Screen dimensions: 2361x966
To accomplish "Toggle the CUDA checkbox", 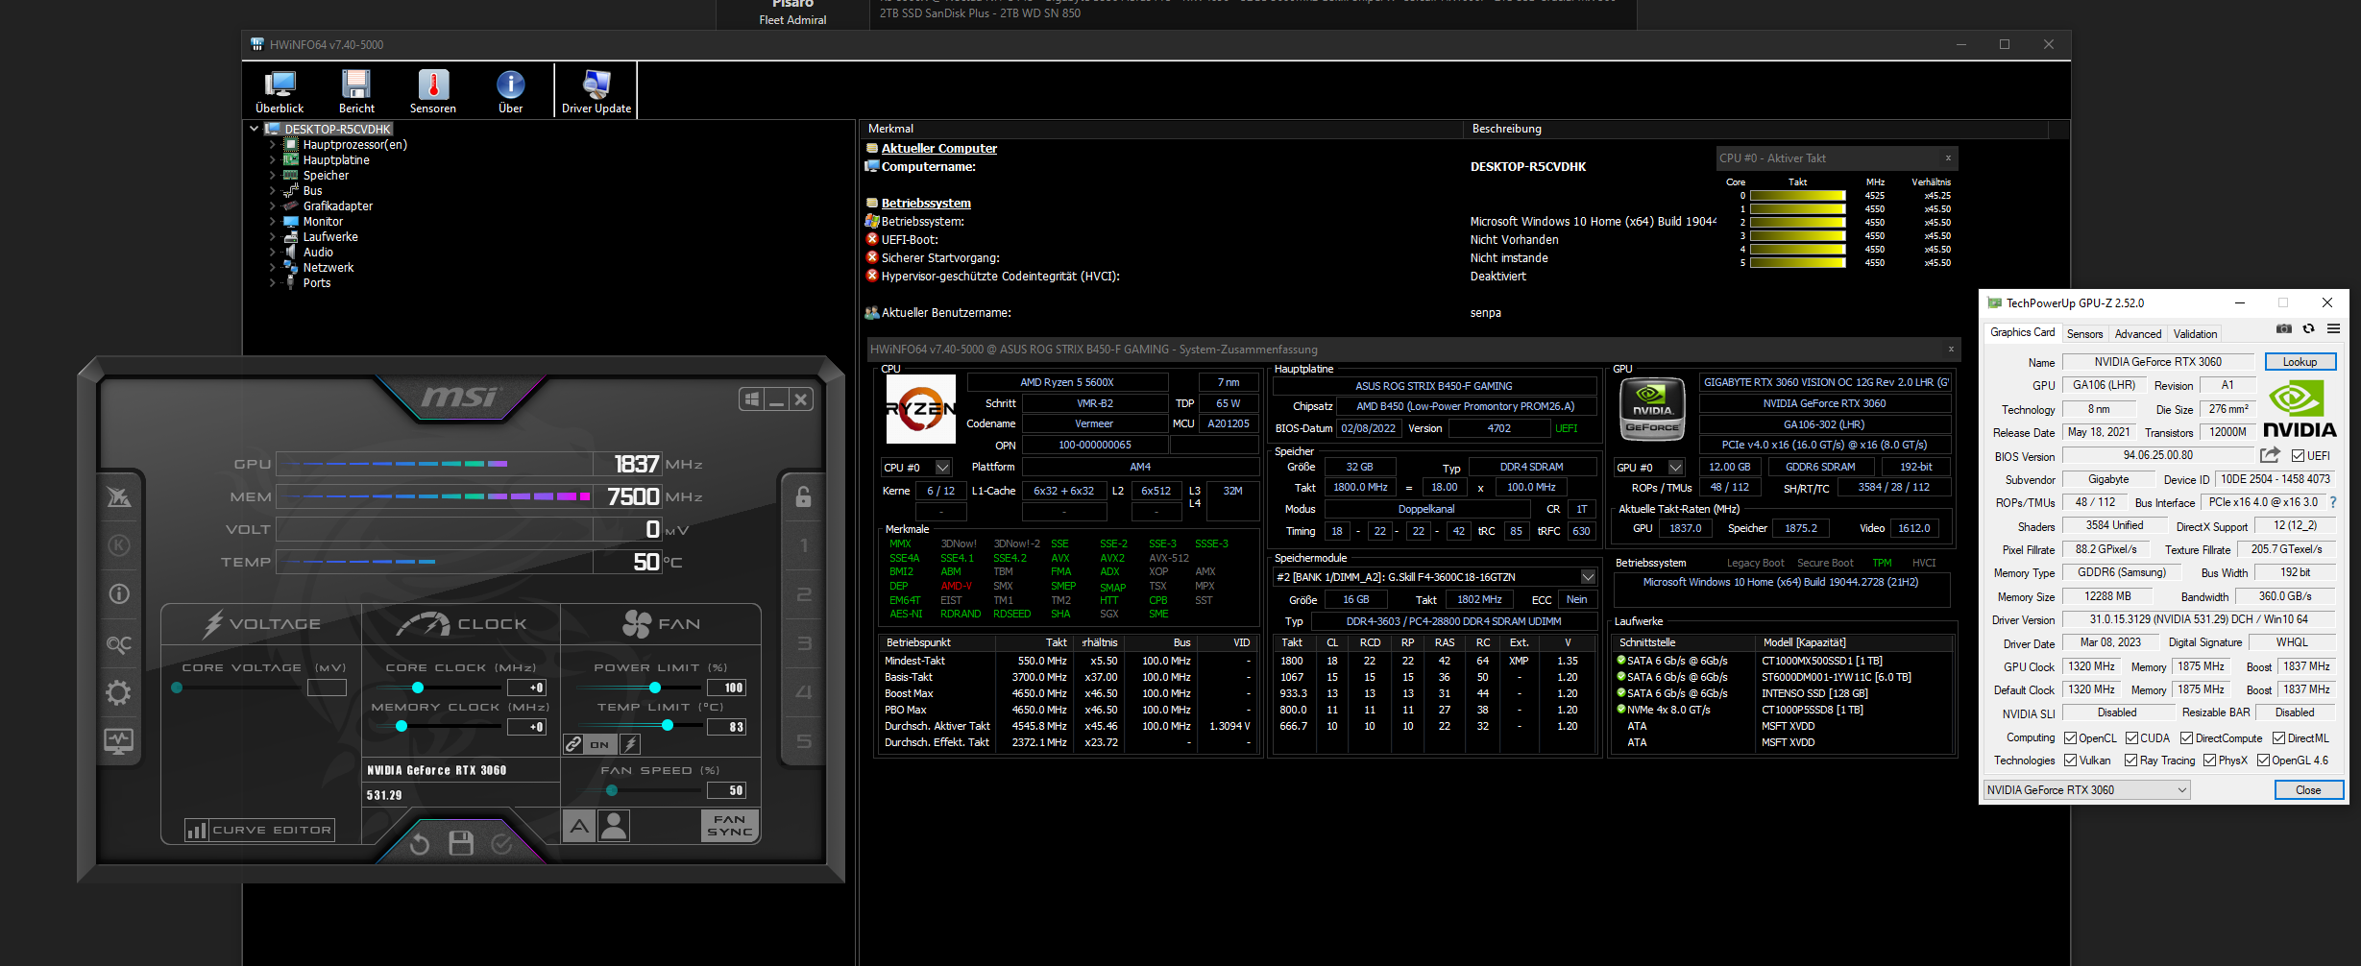I will click(2132, 738).
